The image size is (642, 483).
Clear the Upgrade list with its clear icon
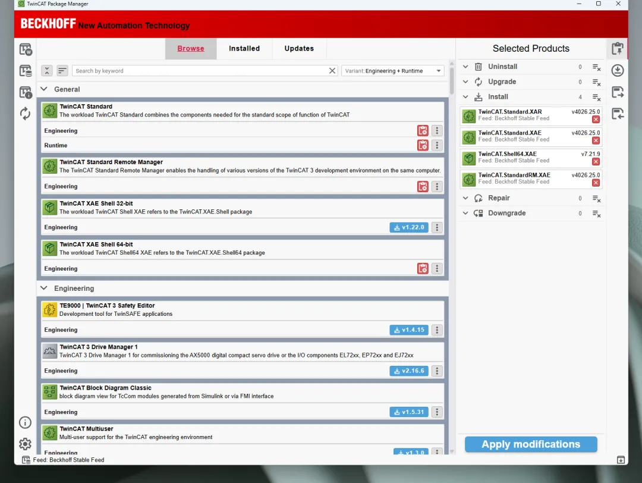click(597, 82)
